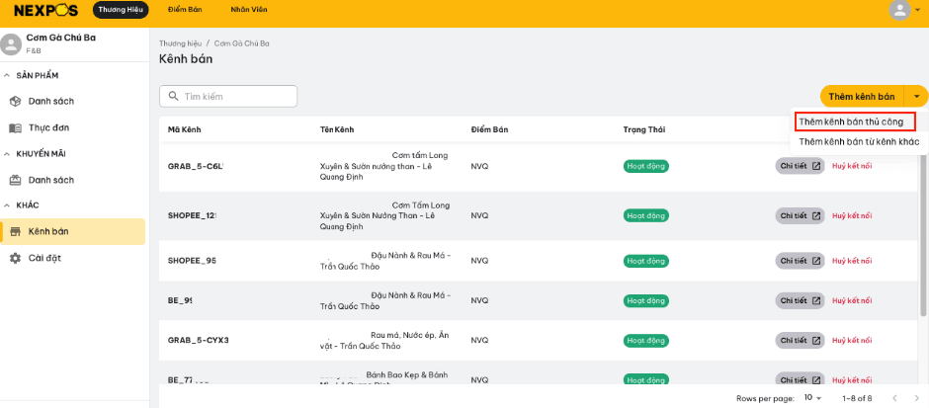Click the Thực đơn menu book icon
The height and width of the screenshot is (408, 929).
click(16, 127)
